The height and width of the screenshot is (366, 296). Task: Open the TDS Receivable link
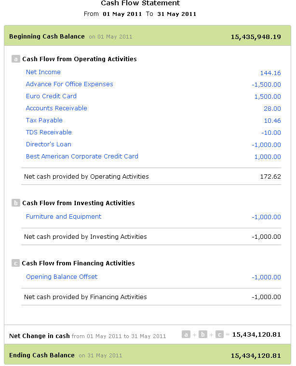49,132
